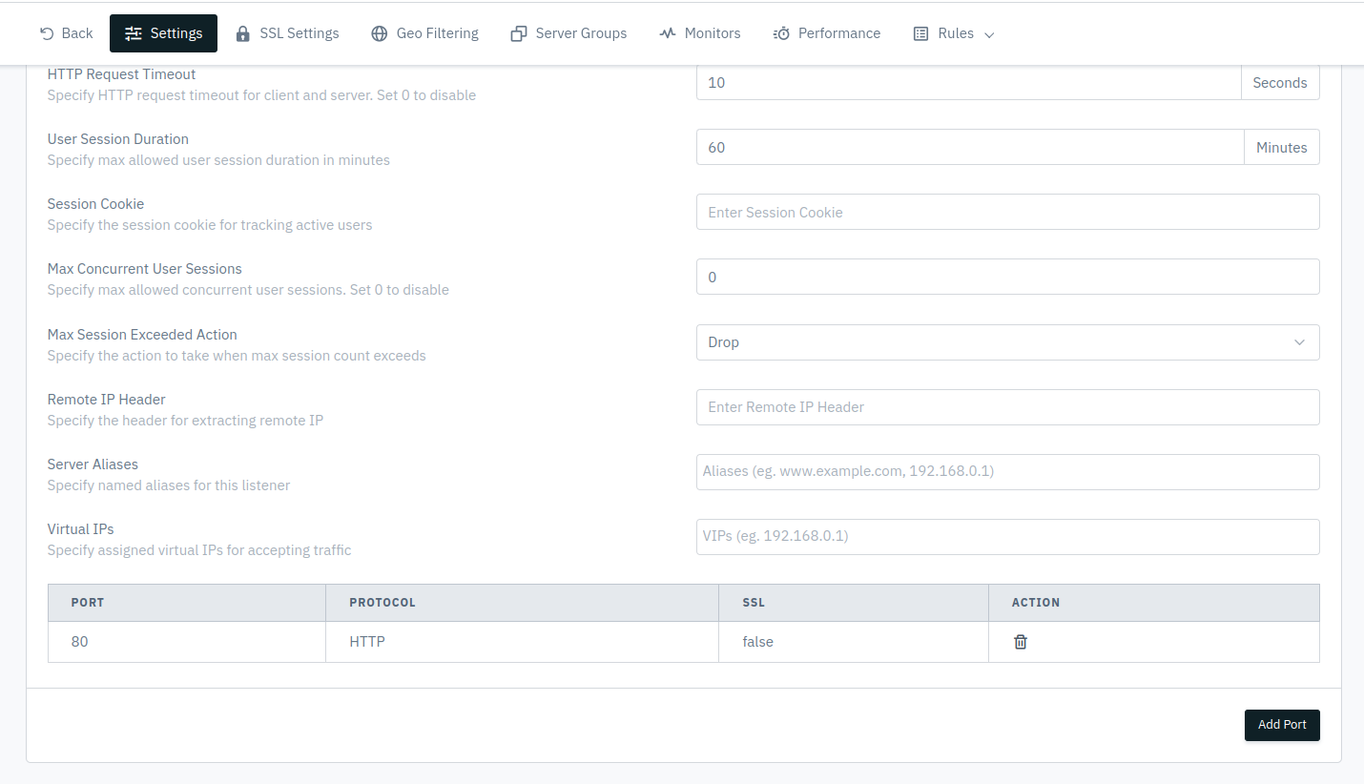Click the SSL value false cell
This screenshot has height=784, width=1364.
(854, 642)
